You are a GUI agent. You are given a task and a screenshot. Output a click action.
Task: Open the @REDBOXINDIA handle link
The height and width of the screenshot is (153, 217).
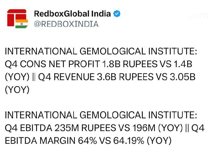pos(66,24)
